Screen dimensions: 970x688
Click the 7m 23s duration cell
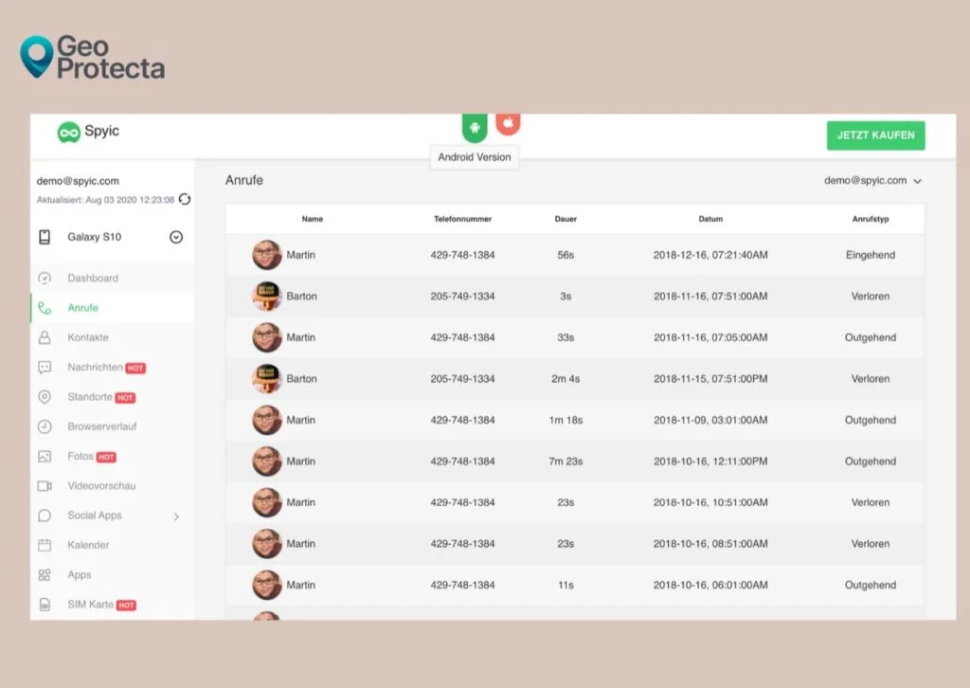(x=566, y=462)
